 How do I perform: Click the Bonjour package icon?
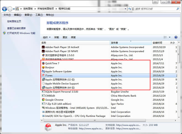[43, 67]
